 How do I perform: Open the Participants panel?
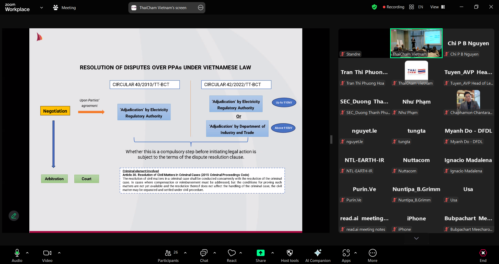point(168,255)
